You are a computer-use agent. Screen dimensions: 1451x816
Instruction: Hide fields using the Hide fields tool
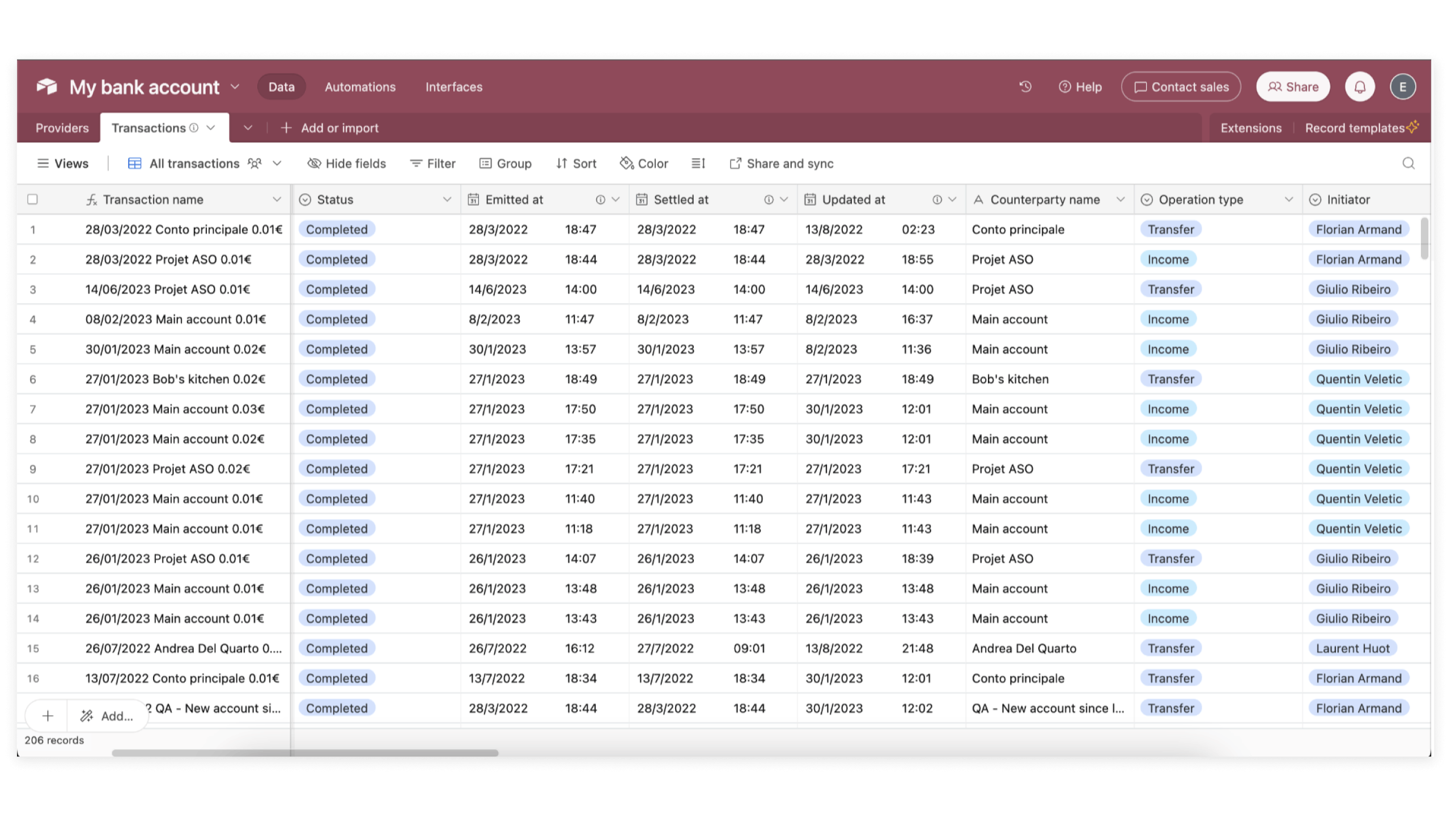point(346,163)
